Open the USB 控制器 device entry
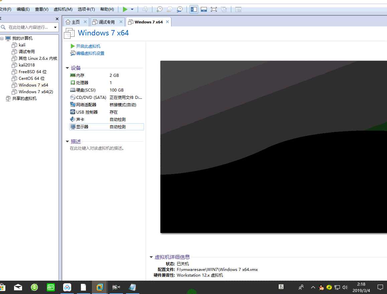Image resolution: width=387 pixels, height=294 pixels. pyautogui.click(x=107, y=112)
